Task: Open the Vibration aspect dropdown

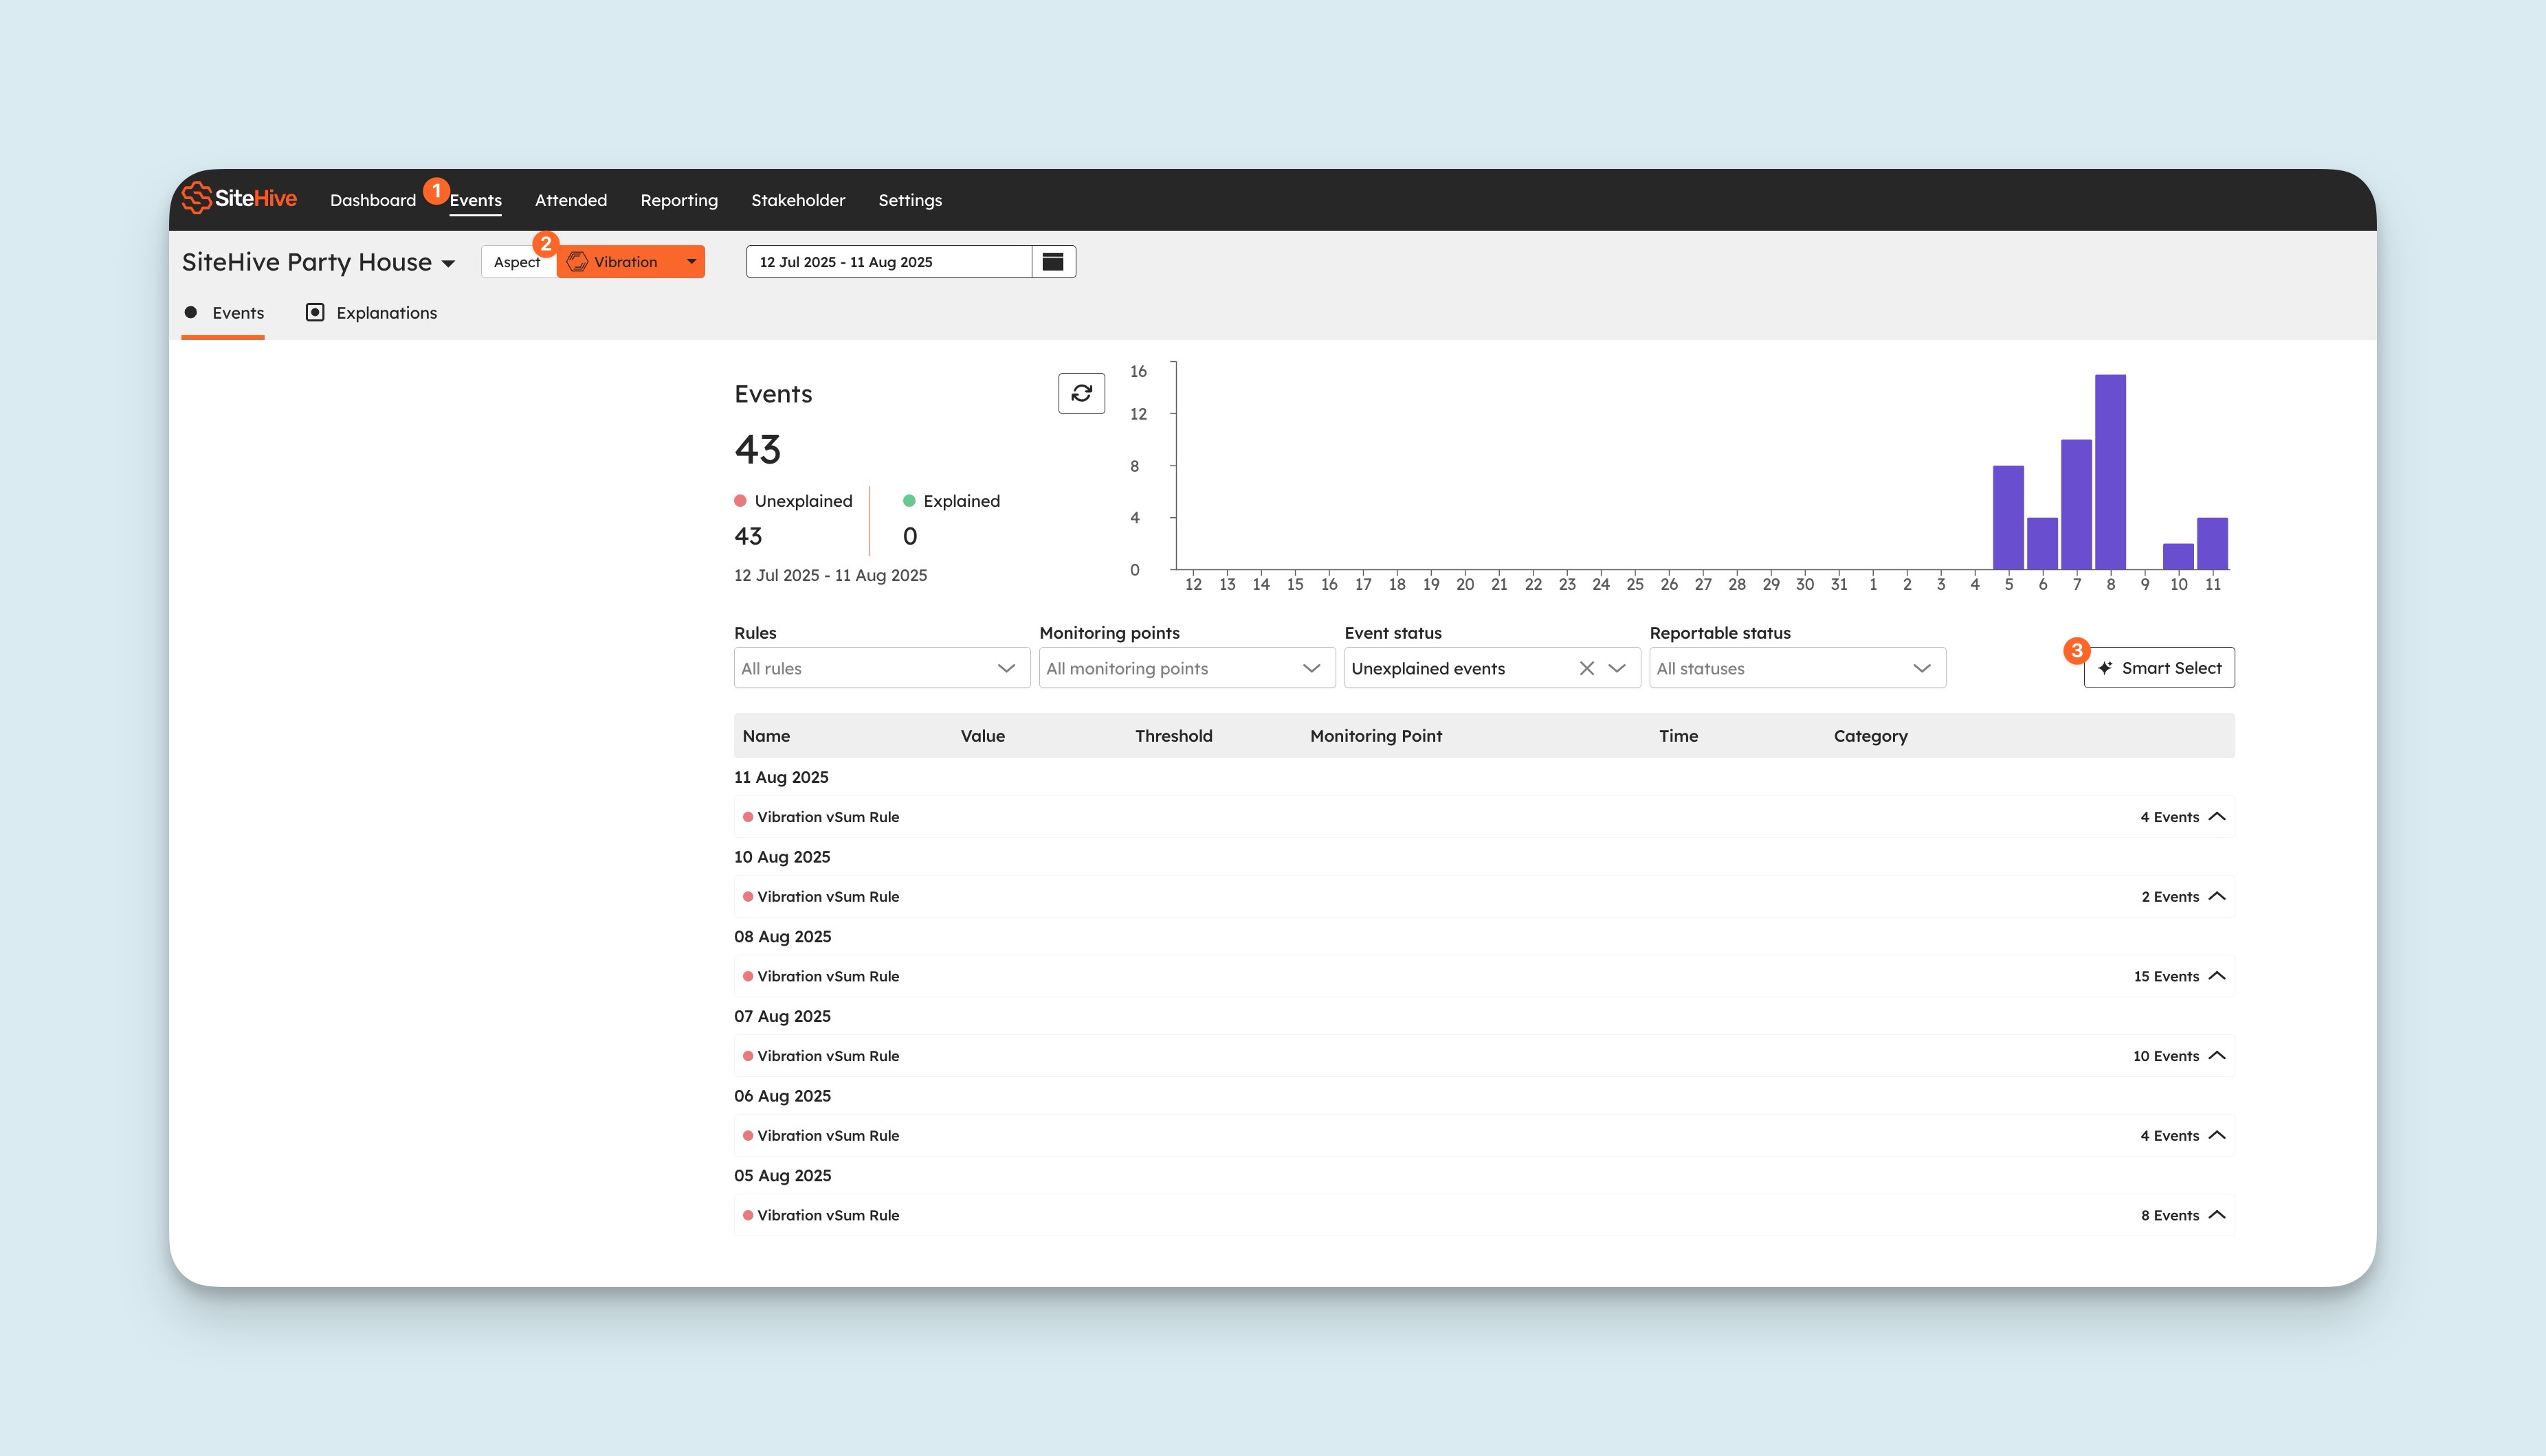Action: coord(632,262)
